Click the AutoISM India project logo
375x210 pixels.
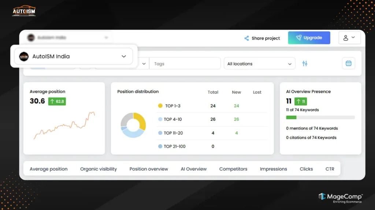click(x=24, y=56)
